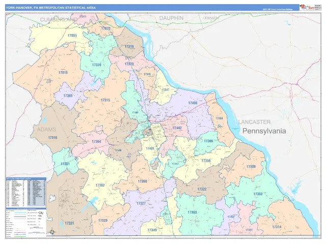Click ZIP code 17408 label
Image resolution: width=326 pixels, height=244 pixels.
coord(118,150)
